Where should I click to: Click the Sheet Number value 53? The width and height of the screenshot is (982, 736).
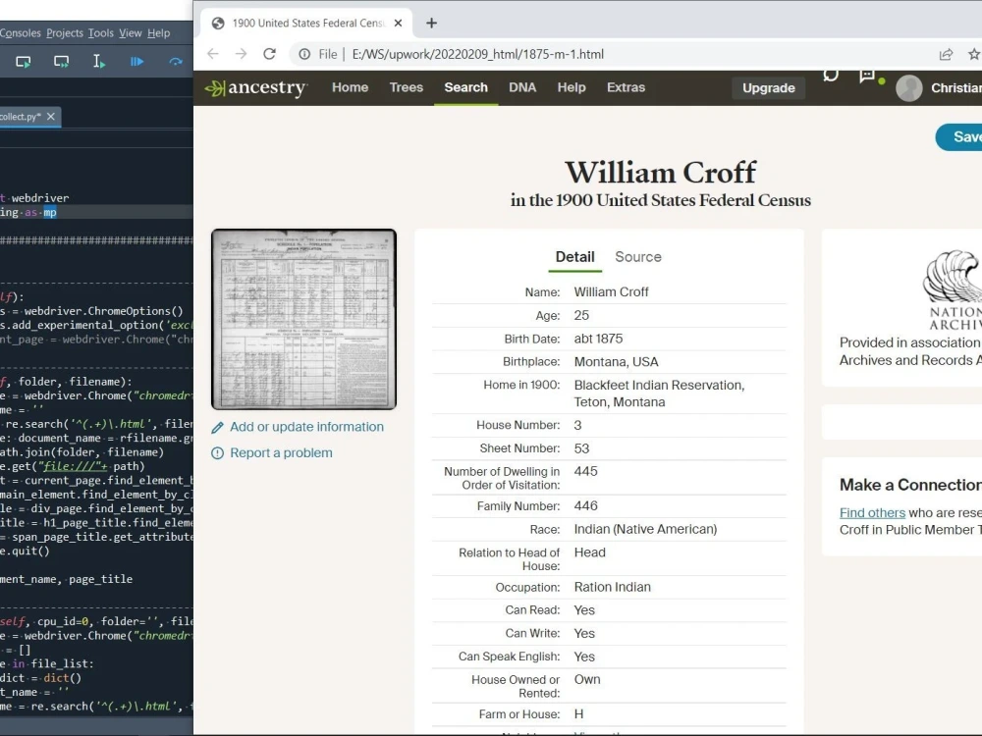pyautogui.click(x=581, y=448)
